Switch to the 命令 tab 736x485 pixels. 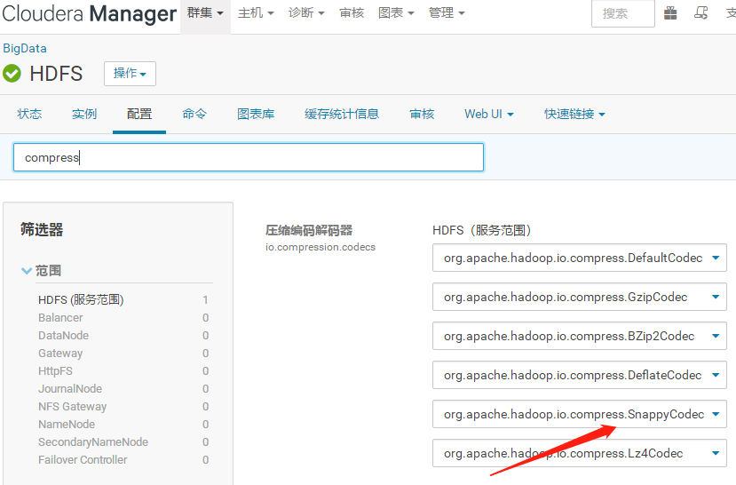pyautogui.click(x=194, y=114)
